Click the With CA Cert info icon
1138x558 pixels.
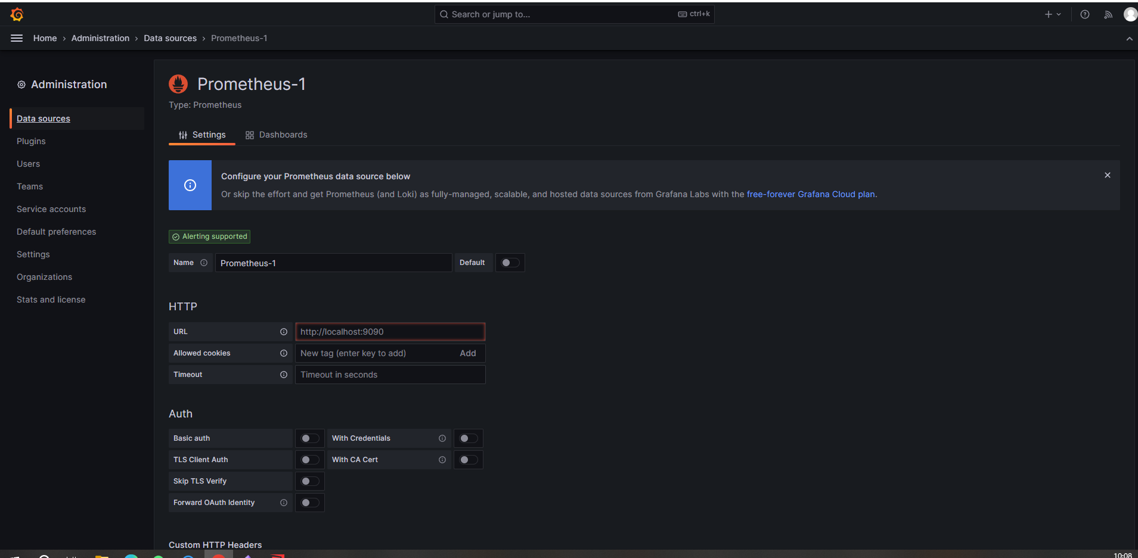pos(442,460)
